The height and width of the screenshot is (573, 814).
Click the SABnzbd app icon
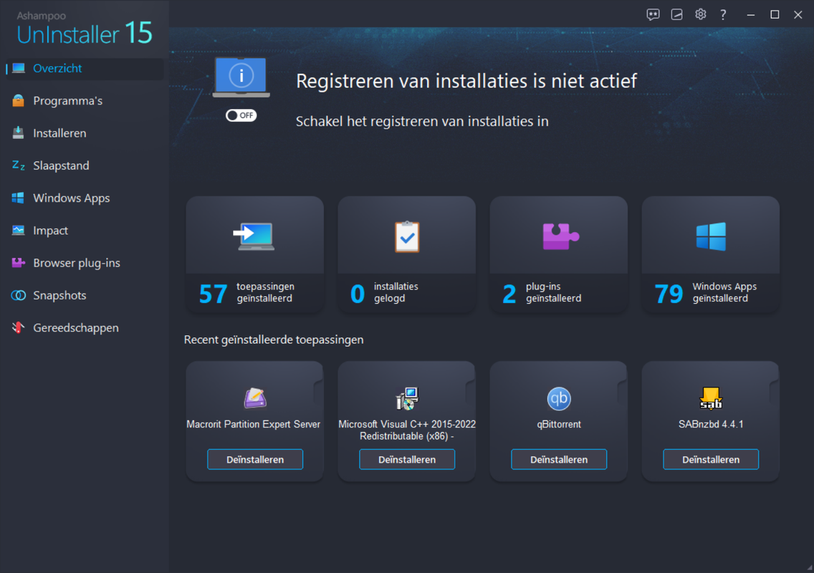pyautogui.click(x=711, y=399)
